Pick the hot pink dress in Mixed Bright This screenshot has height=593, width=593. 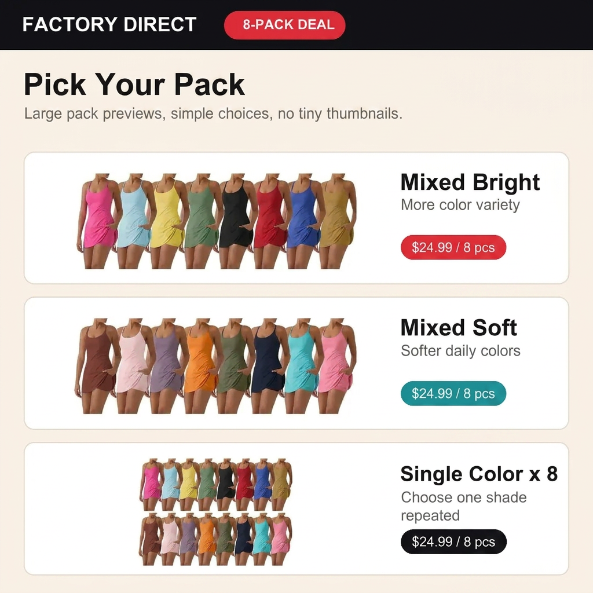tap(97, 221)
